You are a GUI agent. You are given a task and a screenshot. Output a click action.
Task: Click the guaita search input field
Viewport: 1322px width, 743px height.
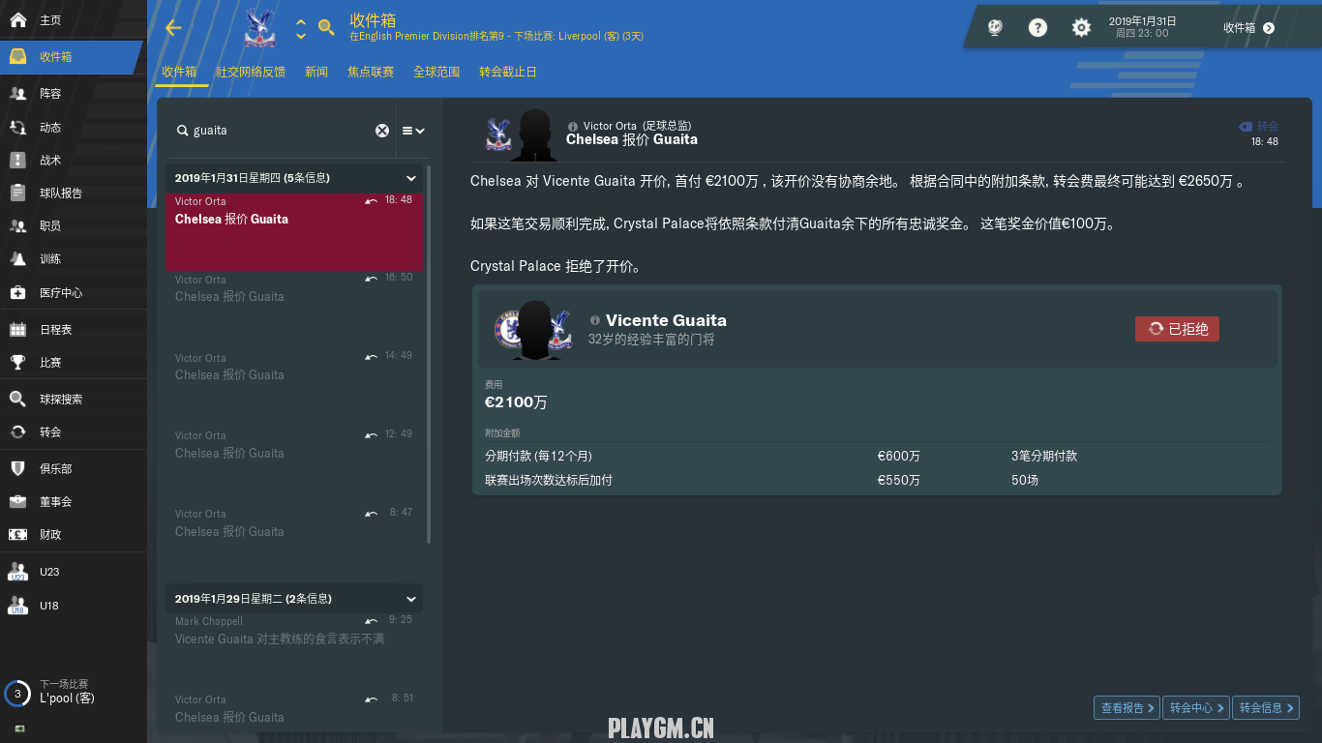281,131
